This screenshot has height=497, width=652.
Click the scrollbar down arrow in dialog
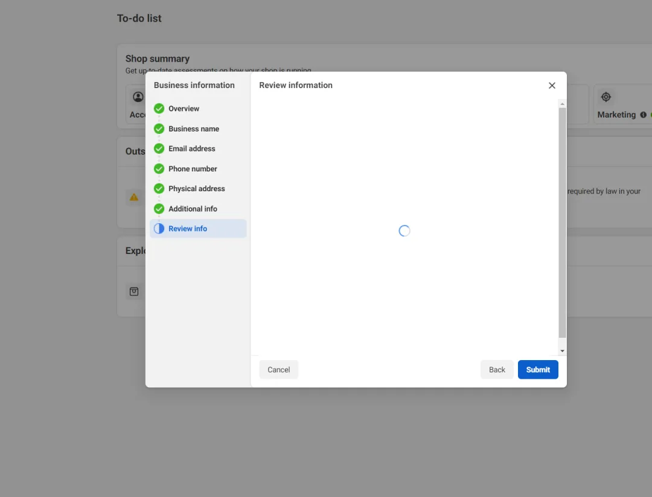coord(562,351)
